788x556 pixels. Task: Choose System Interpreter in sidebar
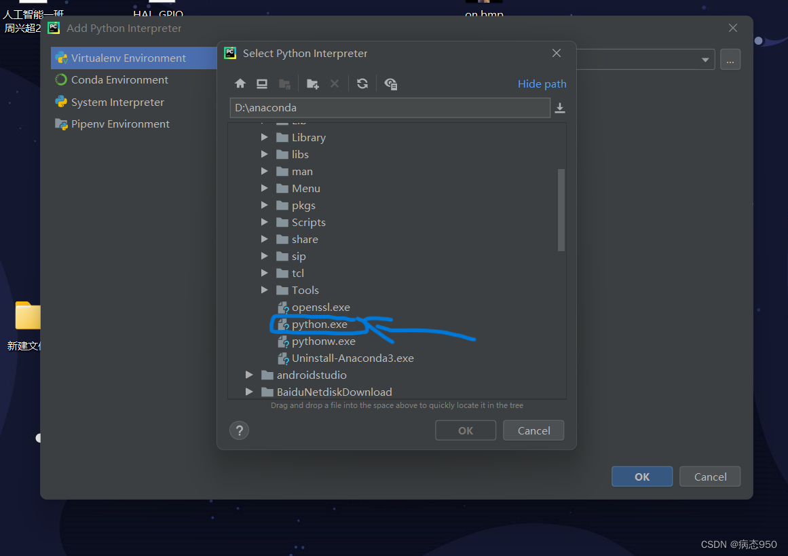coord(134,102)
